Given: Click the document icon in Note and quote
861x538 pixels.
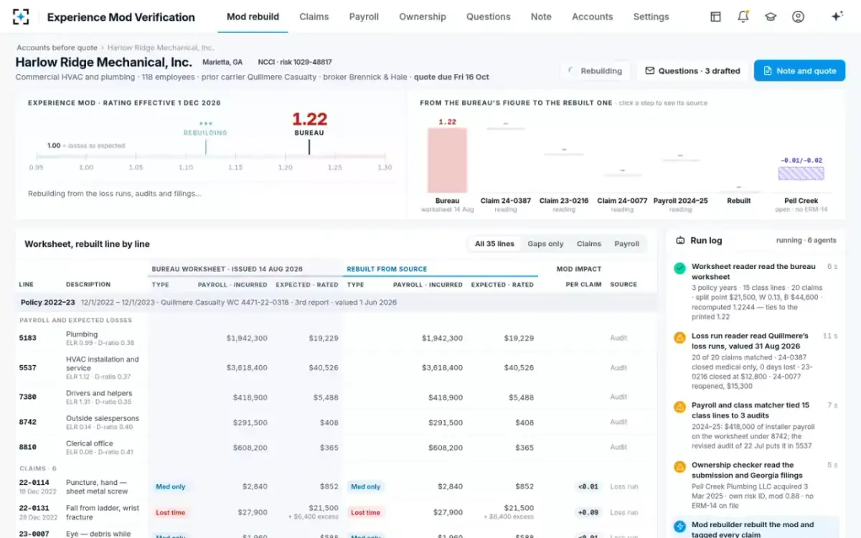Looking at the screenshot, I should [x=767, y=71].
